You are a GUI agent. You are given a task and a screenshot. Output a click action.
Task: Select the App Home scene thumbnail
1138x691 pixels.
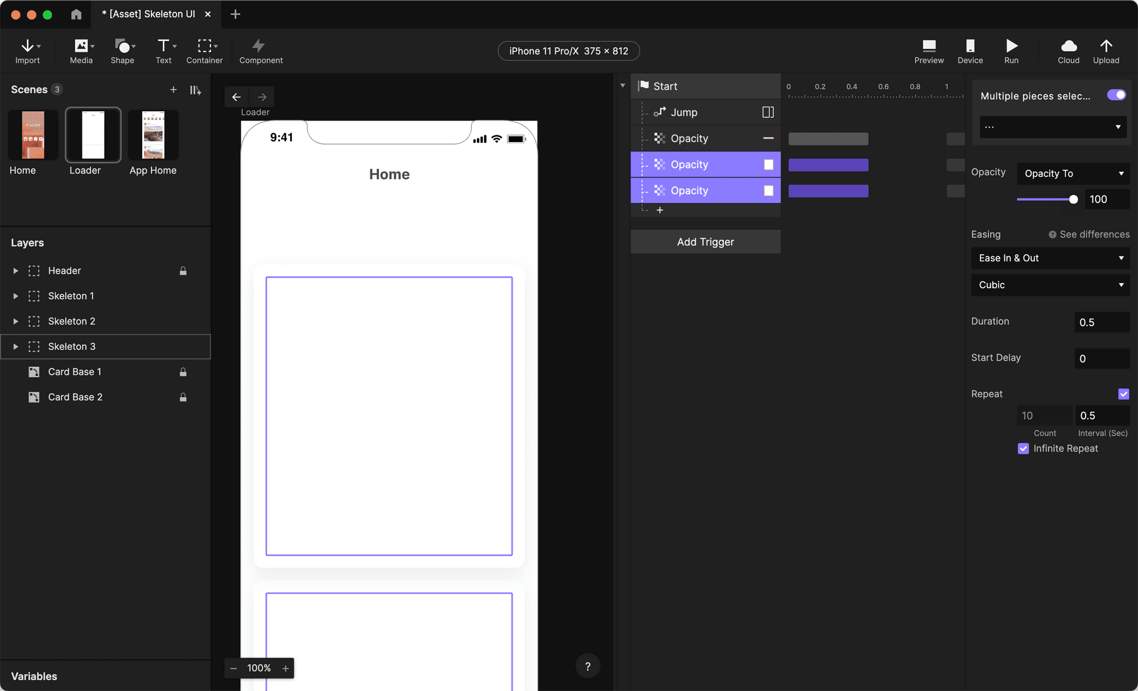click(x=153, y=135)
